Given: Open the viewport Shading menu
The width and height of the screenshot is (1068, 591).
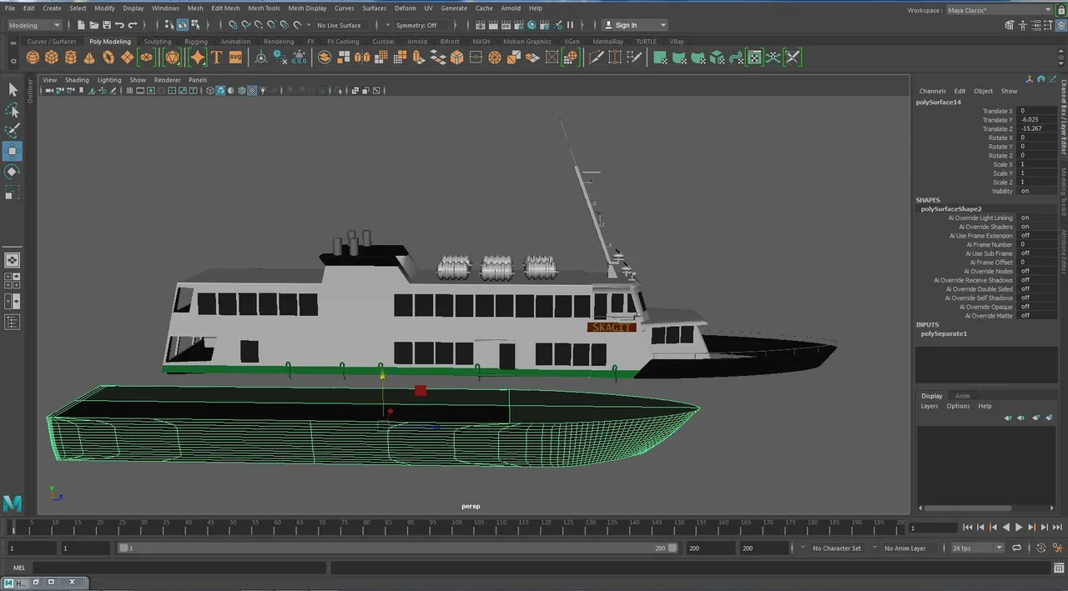Looking at the screenshot, I should pyautogui.click(x=77, y=80).
